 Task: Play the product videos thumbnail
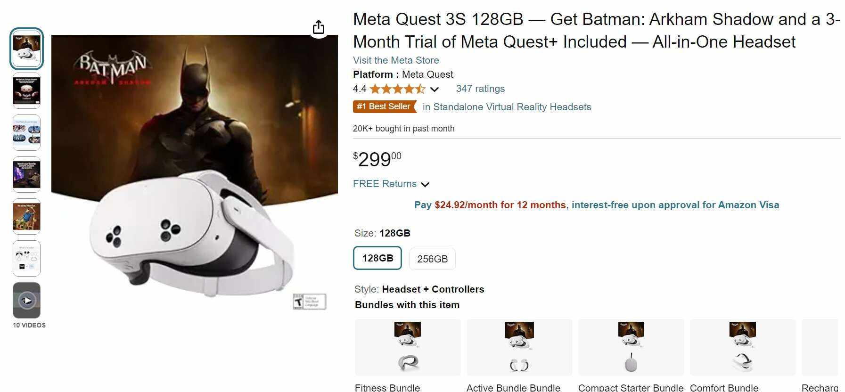pyautogui.click(x=27, y=300)
